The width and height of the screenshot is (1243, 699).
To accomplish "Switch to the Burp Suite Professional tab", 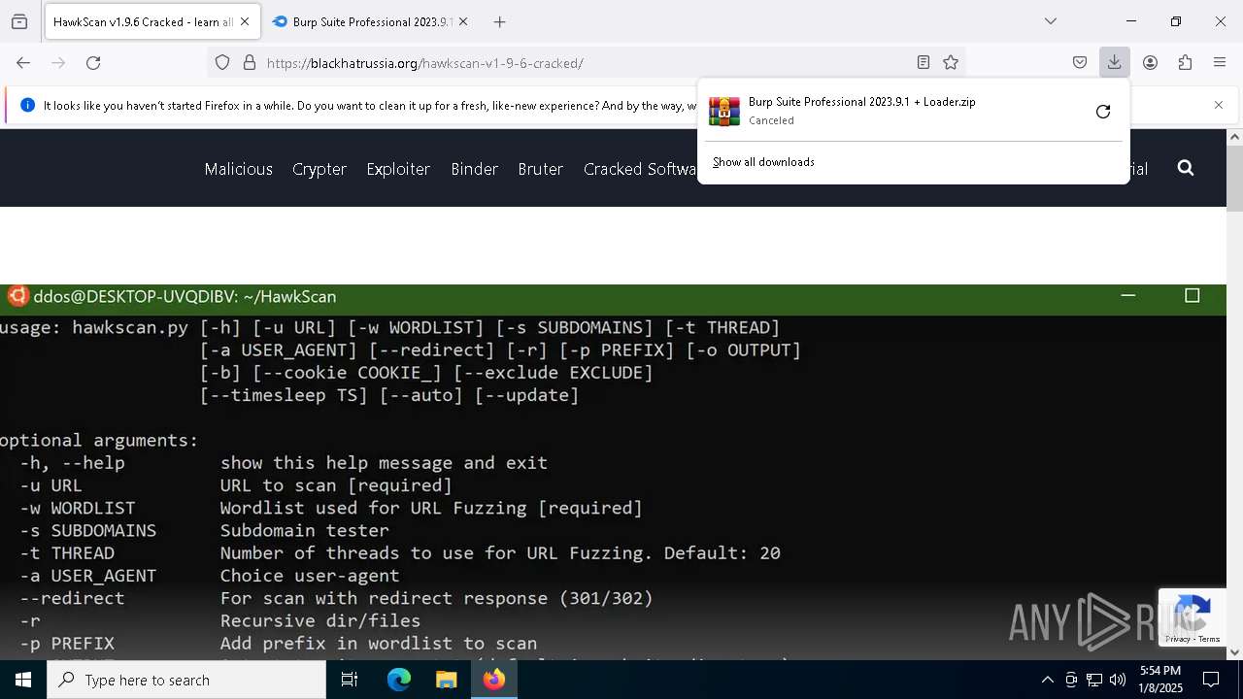I will [372, 21].
